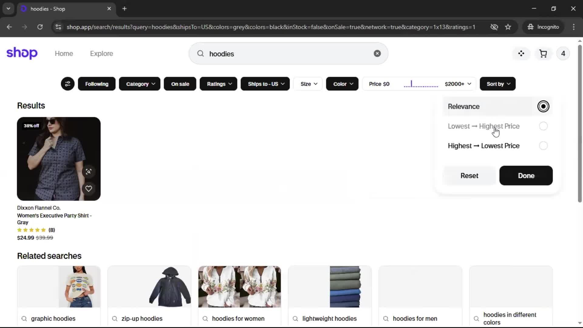Navigate to the Home page
This screenshot has width=583, height=328.
tap(64, 53)
